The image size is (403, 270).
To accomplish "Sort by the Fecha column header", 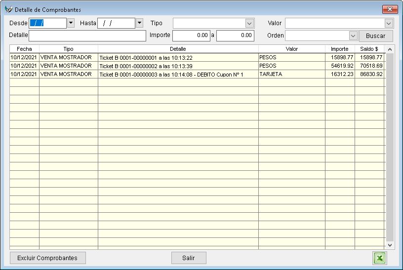I will pyautogui.click(x=24, y=49).
